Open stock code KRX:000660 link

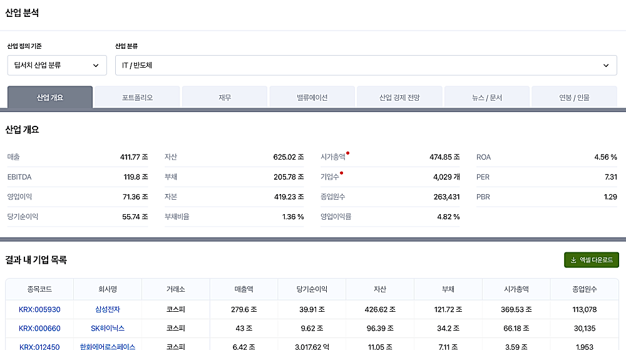tap(39, 329)
